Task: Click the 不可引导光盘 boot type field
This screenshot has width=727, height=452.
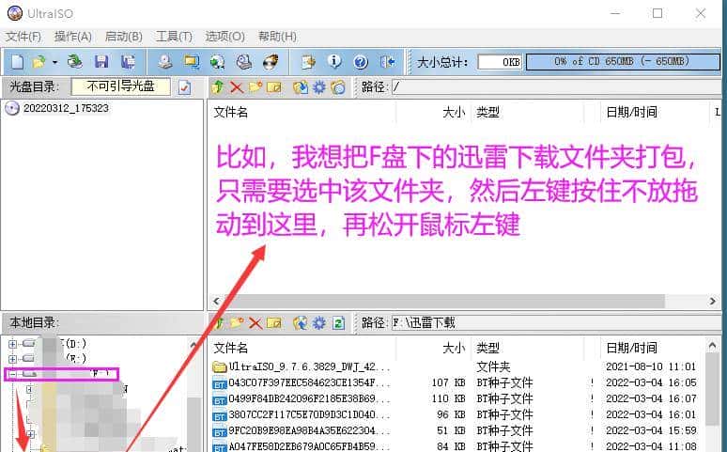Action: (120, 86)
